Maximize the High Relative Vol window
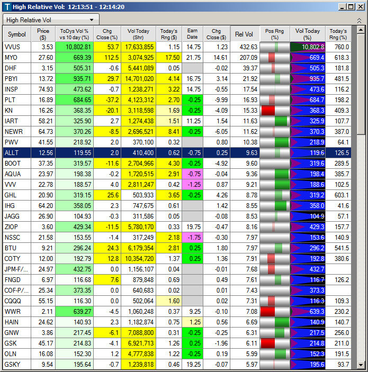The image size is (368, 372). (351, 7)
